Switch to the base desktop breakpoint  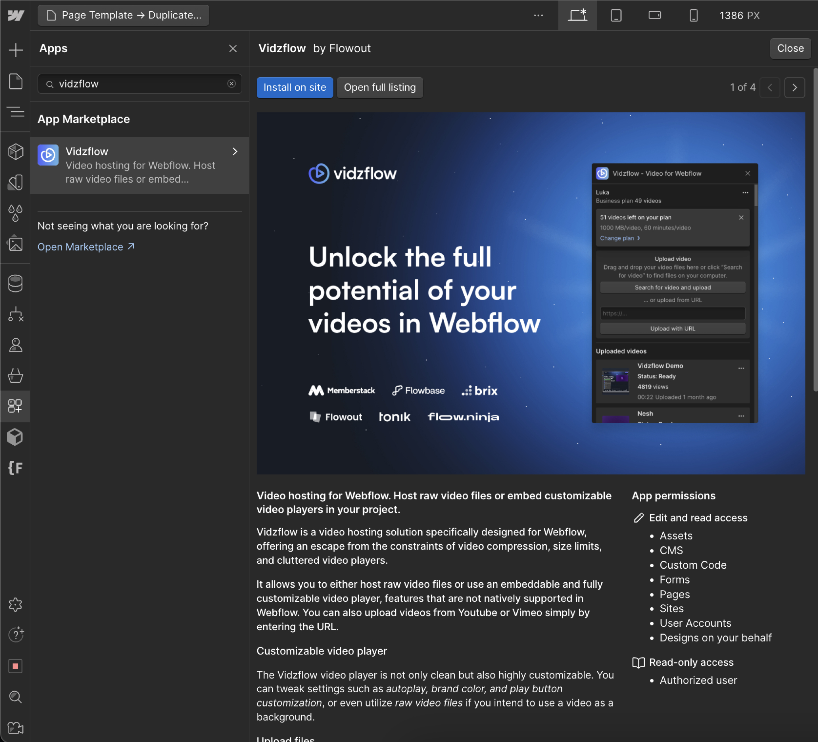coord(577,15)
